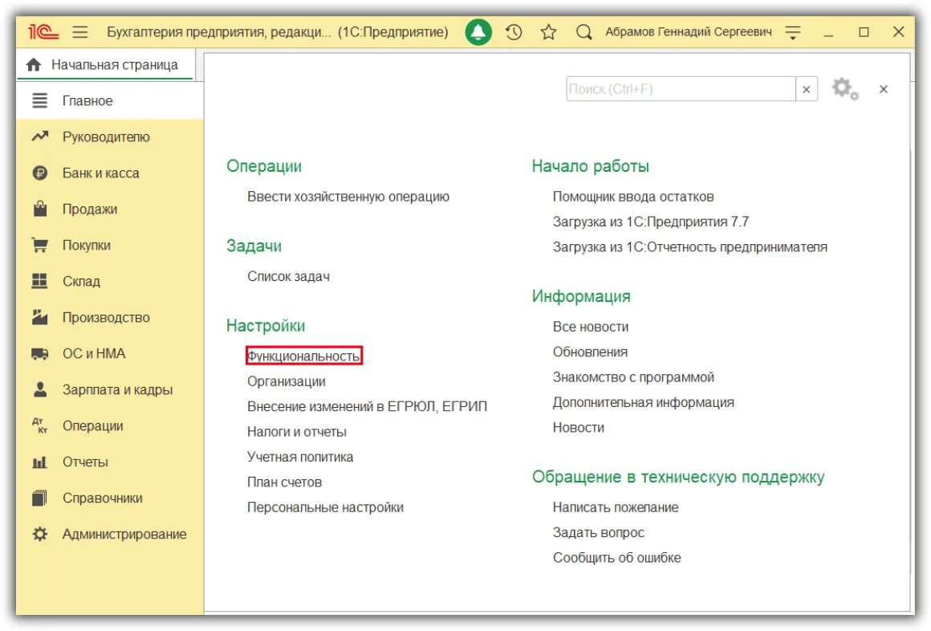Open Дополнительная информация link

(643, 402)
